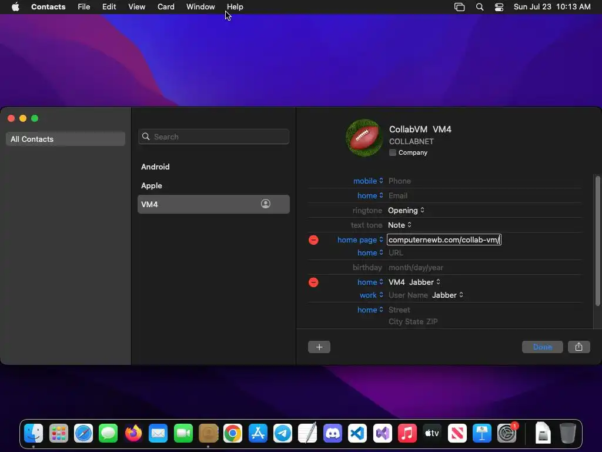
Task: Change VM4 Jabber home label
Action: coord(370,282)
